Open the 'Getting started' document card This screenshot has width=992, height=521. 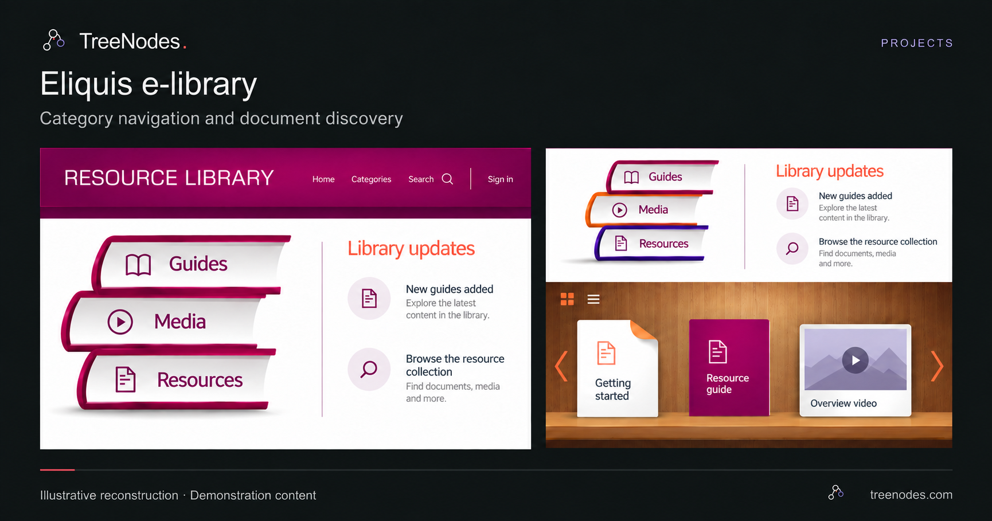617,368
